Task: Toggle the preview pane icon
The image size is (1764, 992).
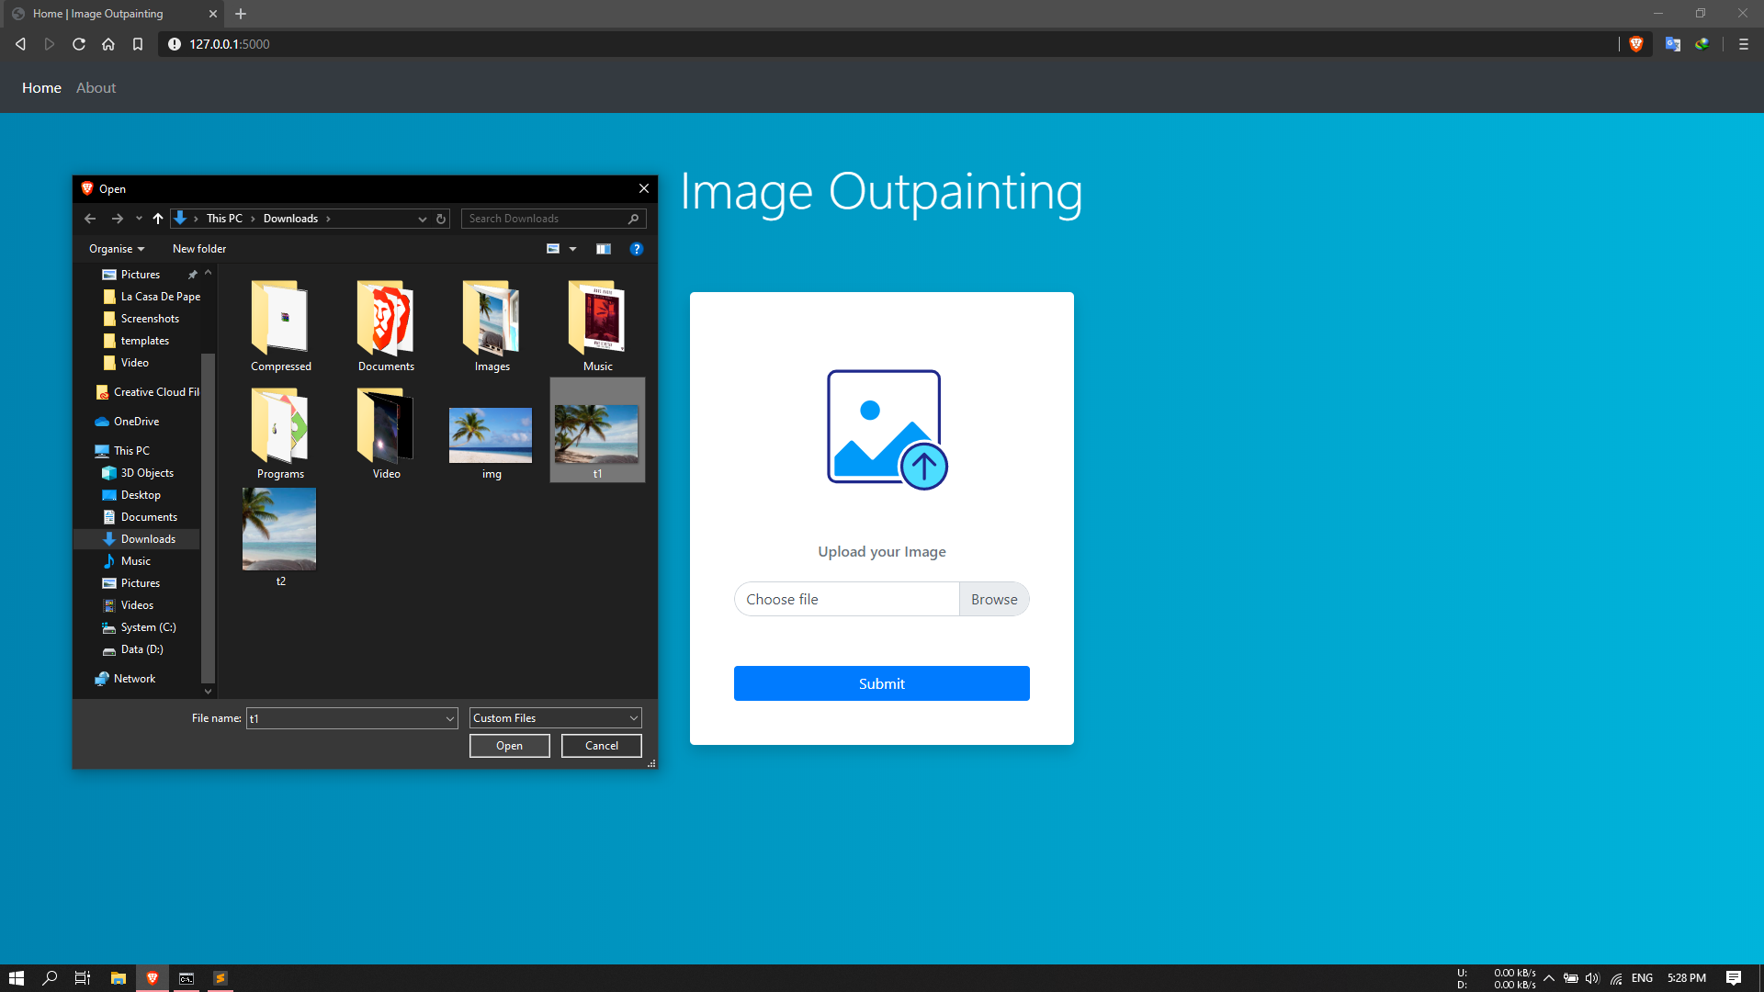Action: (603, 249)
